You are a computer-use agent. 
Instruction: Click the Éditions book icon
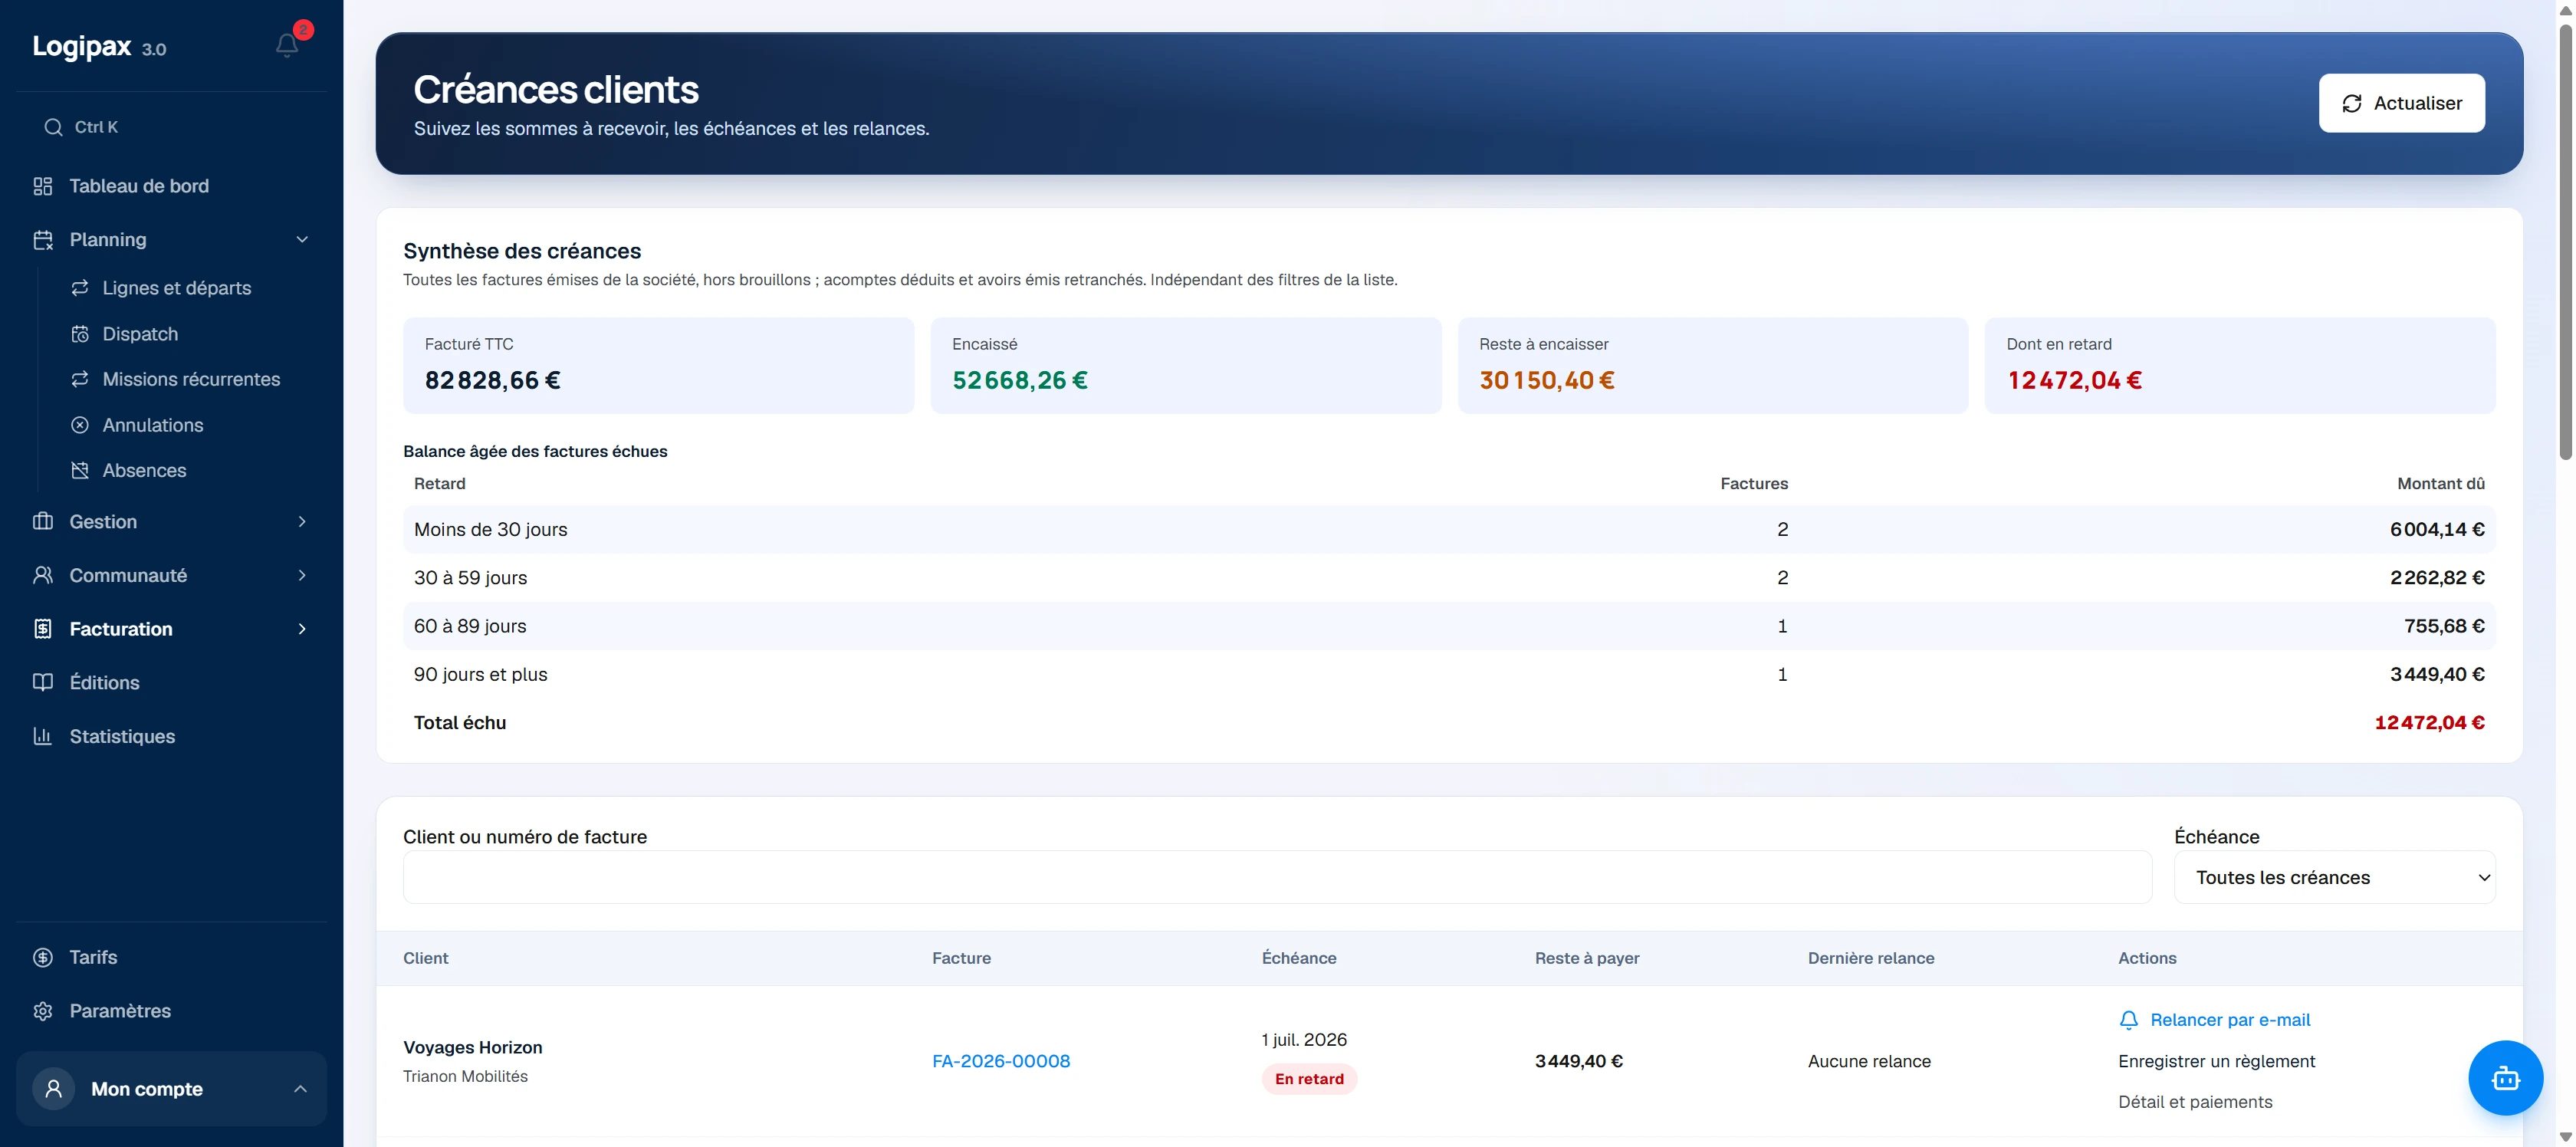(x=43, y=683)
